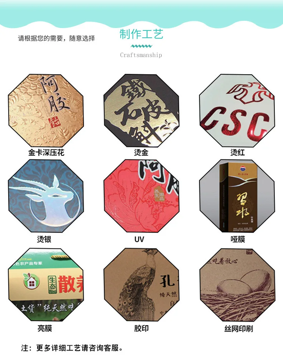Image resolution: width=283 pixels, height=363 pixels.
Task: Select the UV red floral sample image
Action: click(141, 196)
